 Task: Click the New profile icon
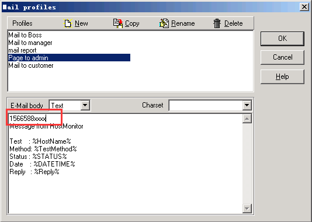pos(68,23)
